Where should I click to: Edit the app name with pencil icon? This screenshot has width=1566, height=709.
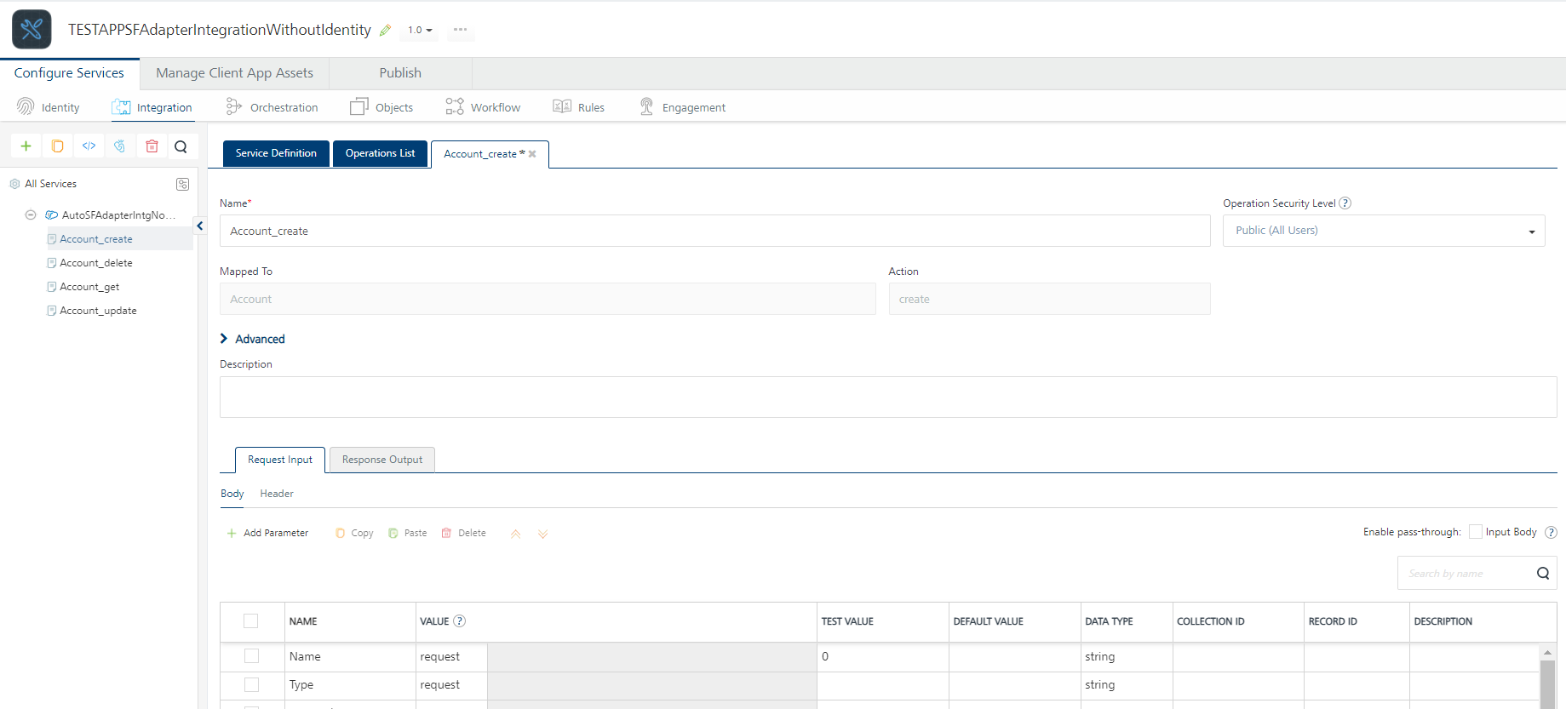coord(386,31)
